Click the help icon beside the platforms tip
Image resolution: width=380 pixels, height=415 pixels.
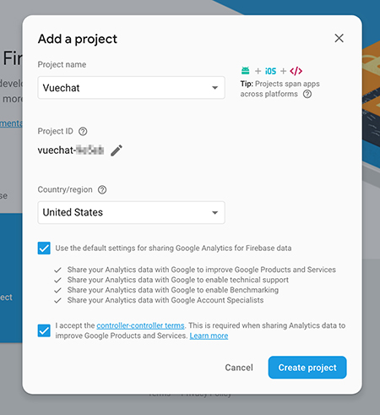pyautogui.click(x=307, y=94)
